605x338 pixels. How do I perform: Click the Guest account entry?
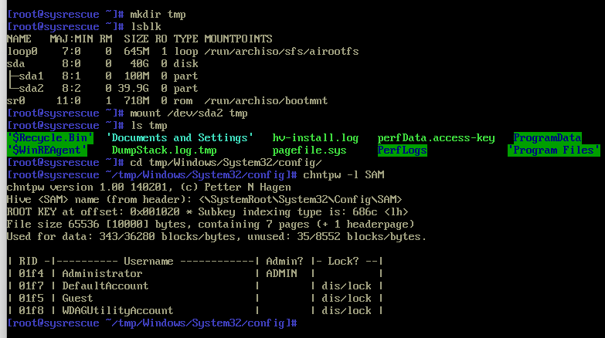(77, 298)
